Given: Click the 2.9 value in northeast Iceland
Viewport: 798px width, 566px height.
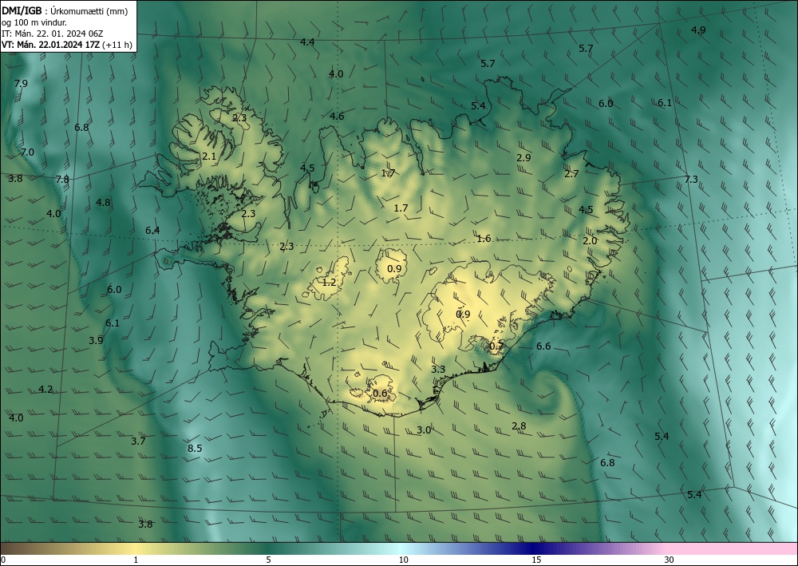Looking at the screenshot, I should click(523, 157).
